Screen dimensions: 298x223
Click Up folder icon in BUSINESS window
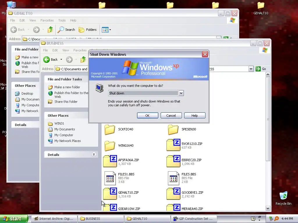point(83,60)
